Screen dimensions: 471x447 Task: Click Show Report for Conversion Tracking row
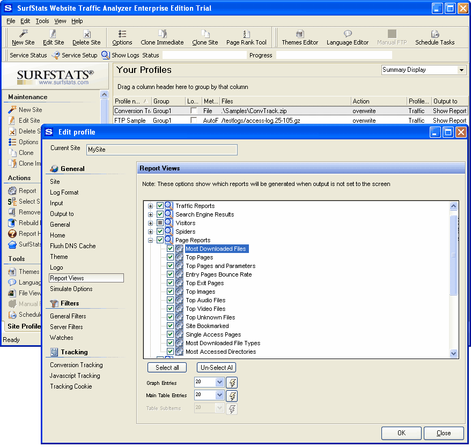click(450, 111)
